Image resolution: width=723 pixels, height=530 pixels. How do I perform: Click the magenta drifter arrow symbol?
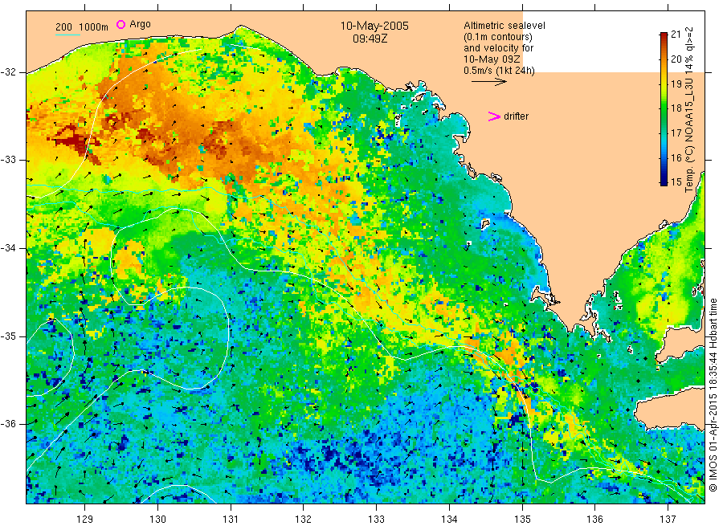(494, 116)
